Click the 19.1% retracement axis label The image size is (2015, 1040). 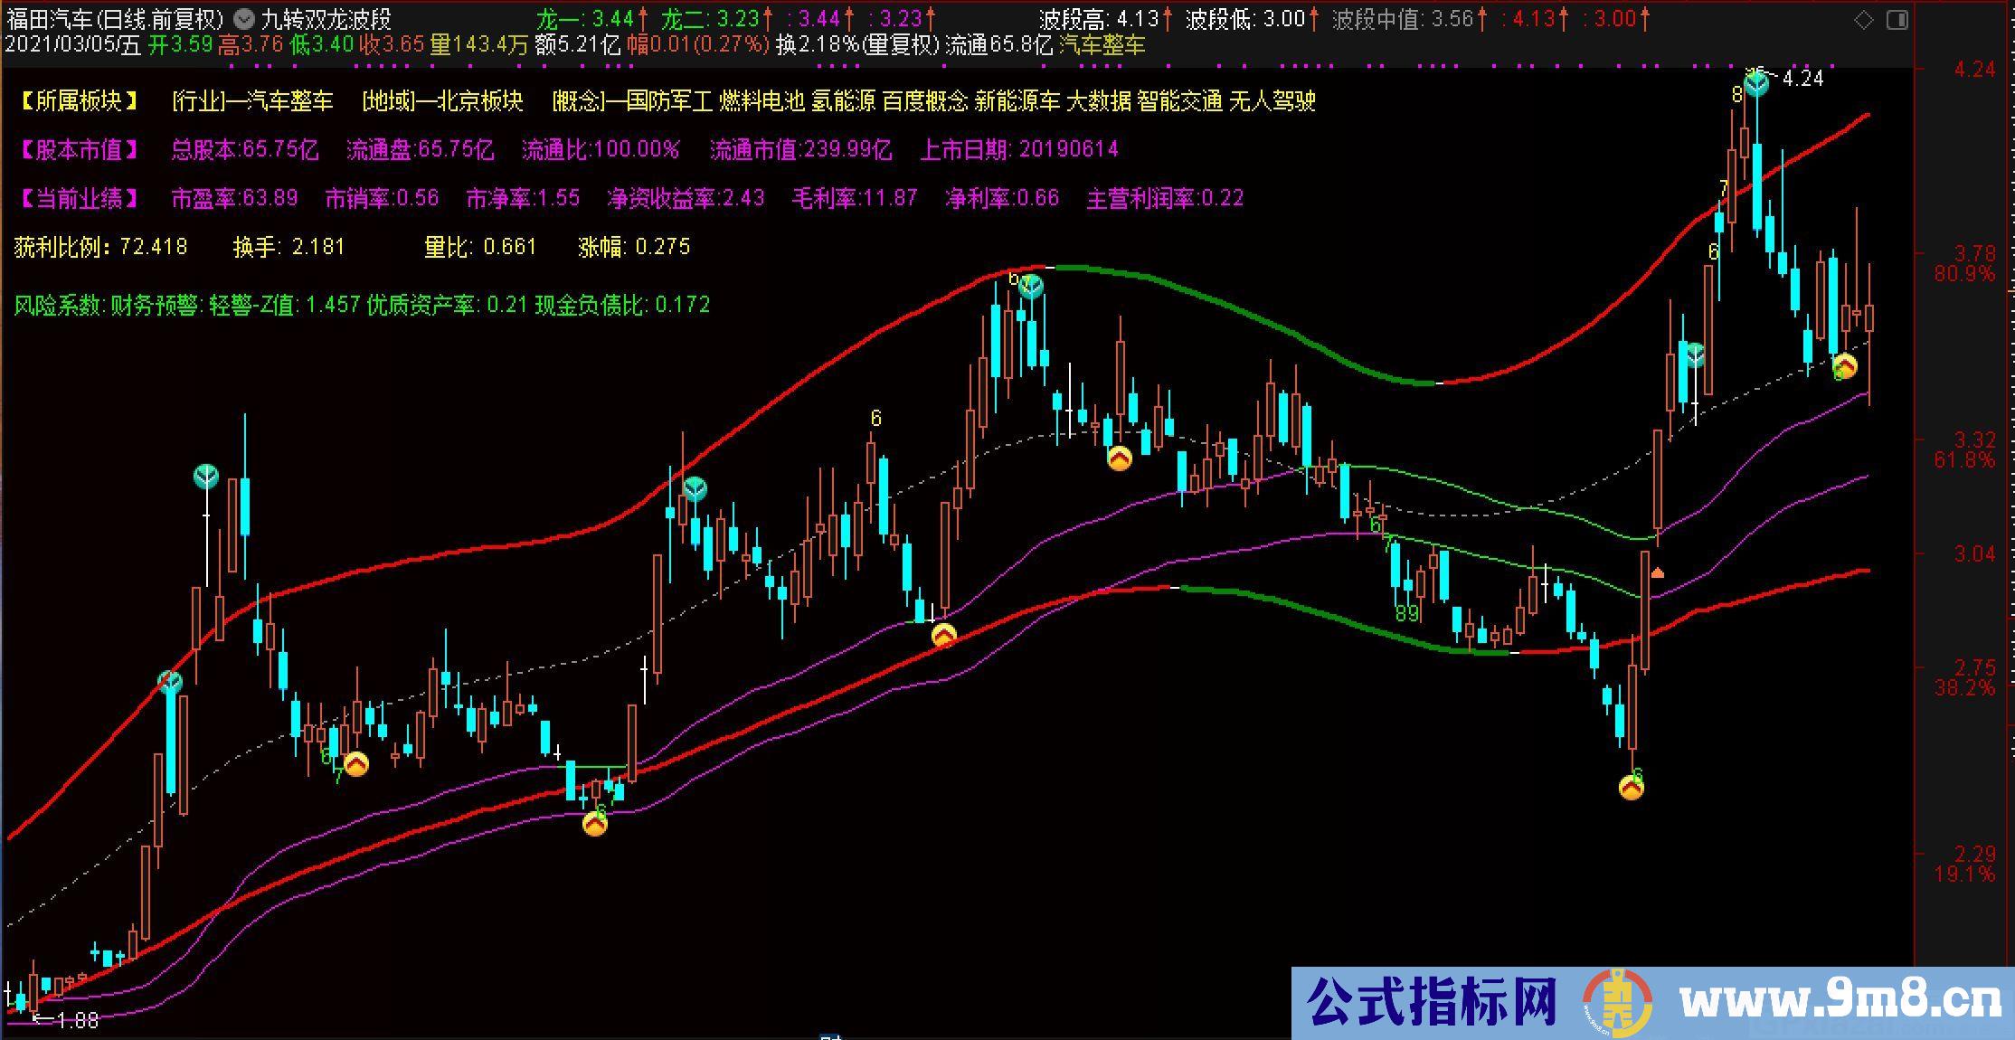pyautogui.click(x=1963, y=874)
